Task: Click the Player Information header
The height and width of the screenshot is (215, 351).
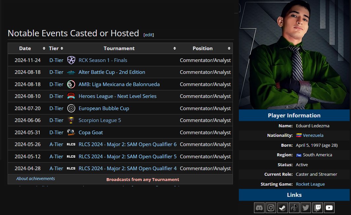Action: tap(294, 115)
